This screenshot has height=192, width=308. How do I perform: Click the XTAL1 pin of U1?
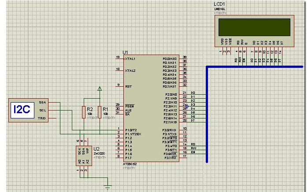tap(130, 59)
